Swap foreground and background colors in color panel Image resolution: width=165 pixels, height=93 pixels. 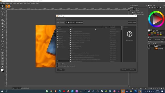tap(151, 30)
